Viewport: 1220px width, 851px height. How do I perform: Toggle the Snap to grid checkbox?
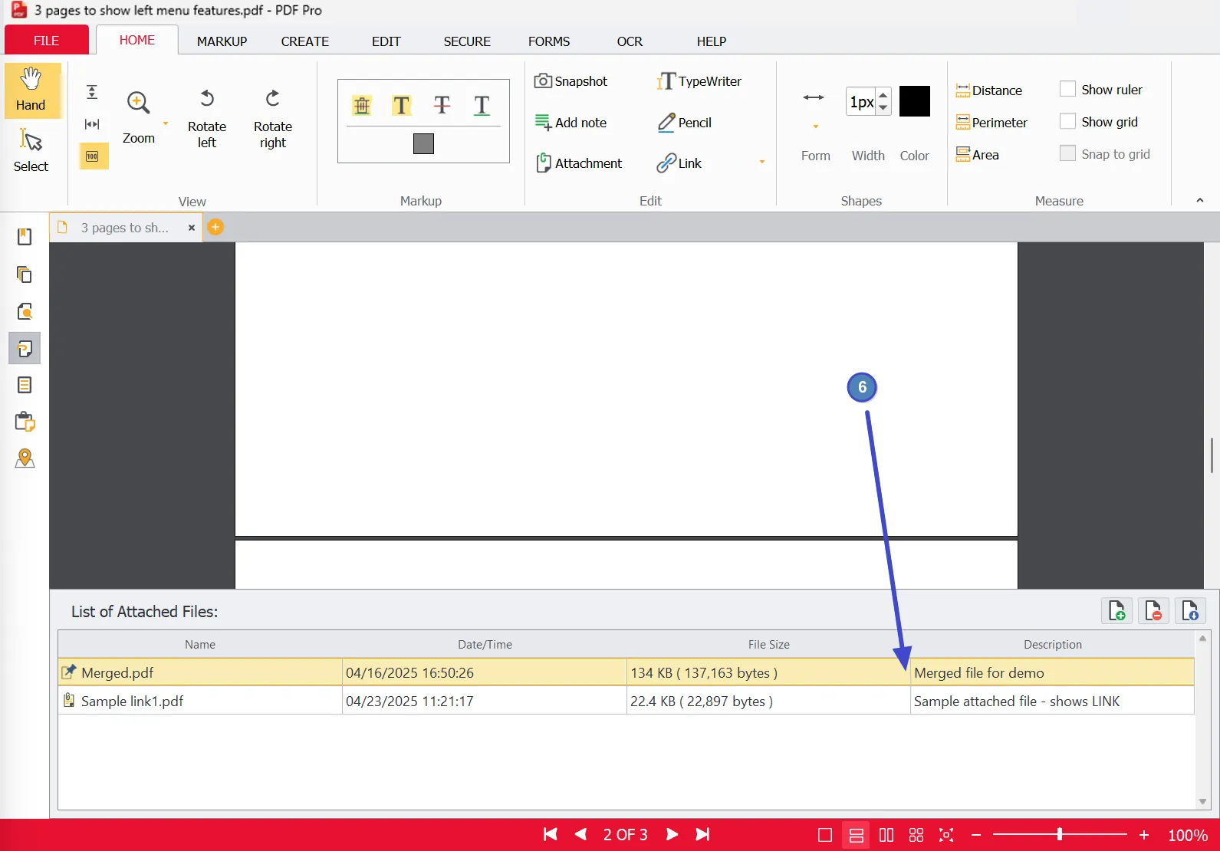tap(1067, 153)
